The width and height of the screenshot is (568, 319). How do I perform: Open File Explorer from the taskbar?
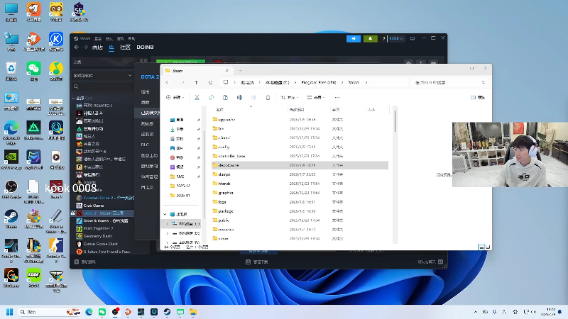[x=193, y=312]
